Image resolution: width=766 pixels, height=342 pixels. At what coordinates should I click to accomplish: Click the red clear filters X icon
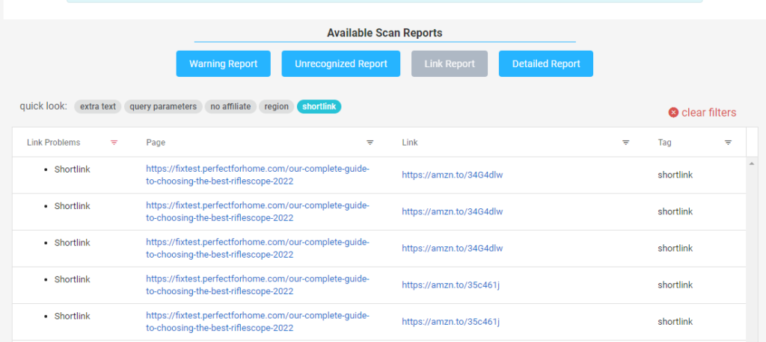point(673,113)
